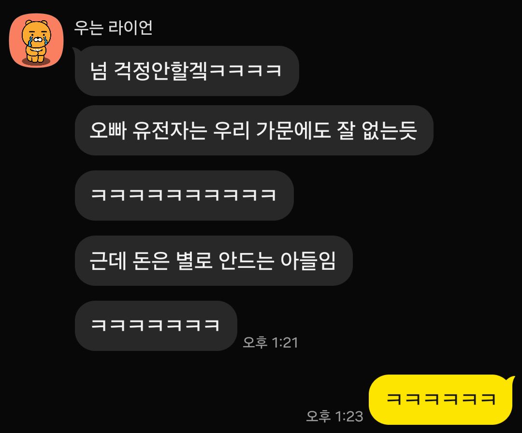Click the word 넘 in the first message
This screenshot has width=522, height=433.
point(99,71)
